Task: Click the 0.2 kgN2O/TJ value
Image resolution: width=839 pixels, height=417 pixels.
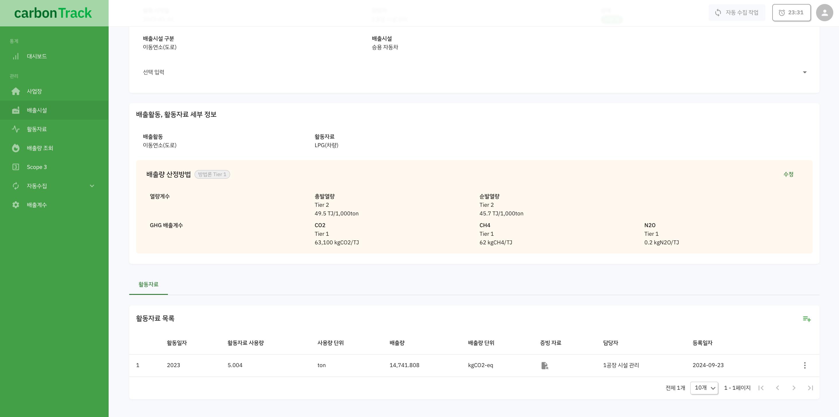Action: tap(662, 243)
